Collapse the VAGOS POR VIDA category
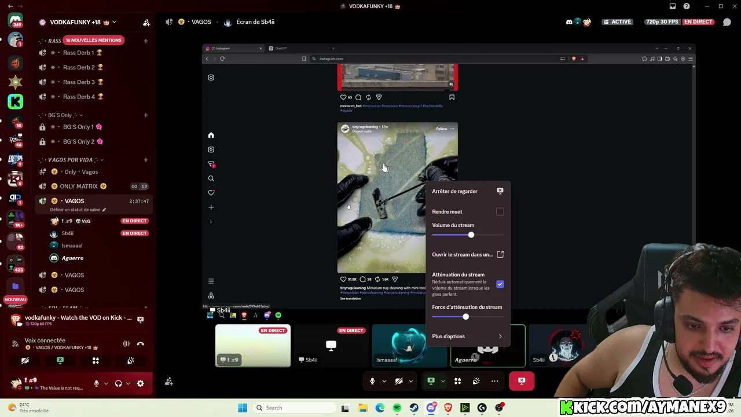Screen dimensions: 741x417 (x=73, y=160)
